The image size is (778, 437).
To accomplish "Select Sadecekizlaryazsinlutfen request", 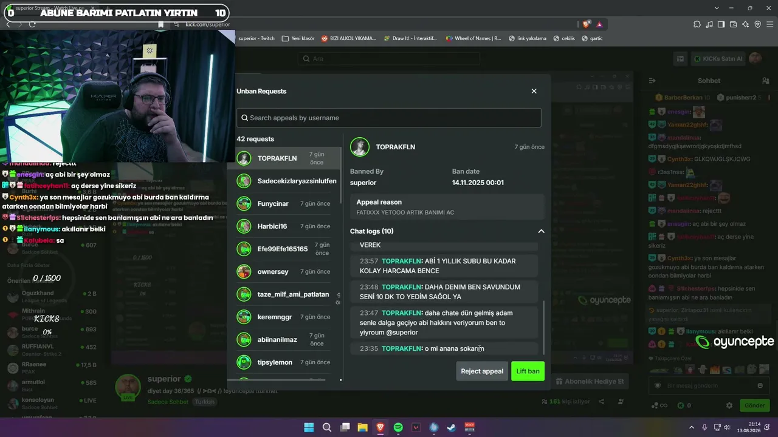I will click(x=289, y=181).
